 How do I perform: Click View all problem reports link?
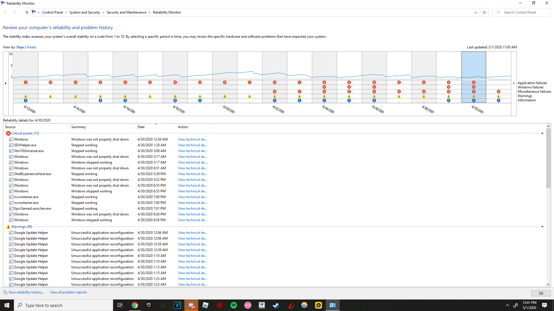tap(68, 292)
